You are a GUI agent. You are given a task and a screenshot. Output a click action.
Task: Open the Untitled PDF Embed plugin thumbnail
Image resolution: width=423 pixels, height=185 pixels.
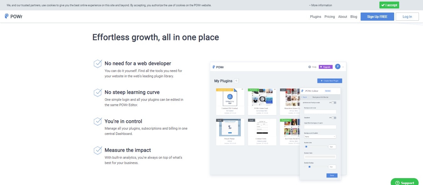pyautogui.click(x=230, y=97)
